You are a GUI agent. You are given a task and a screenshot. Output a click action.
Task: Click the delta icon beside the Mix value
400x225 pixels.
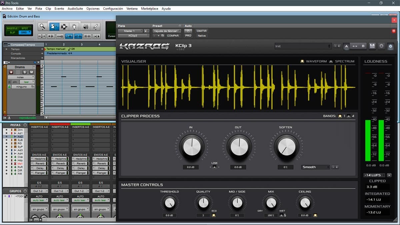tap(285, 215)
